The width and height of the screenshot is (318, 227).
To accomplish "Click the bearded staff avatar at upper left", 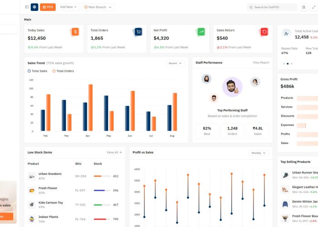I will tap(206, 79).
